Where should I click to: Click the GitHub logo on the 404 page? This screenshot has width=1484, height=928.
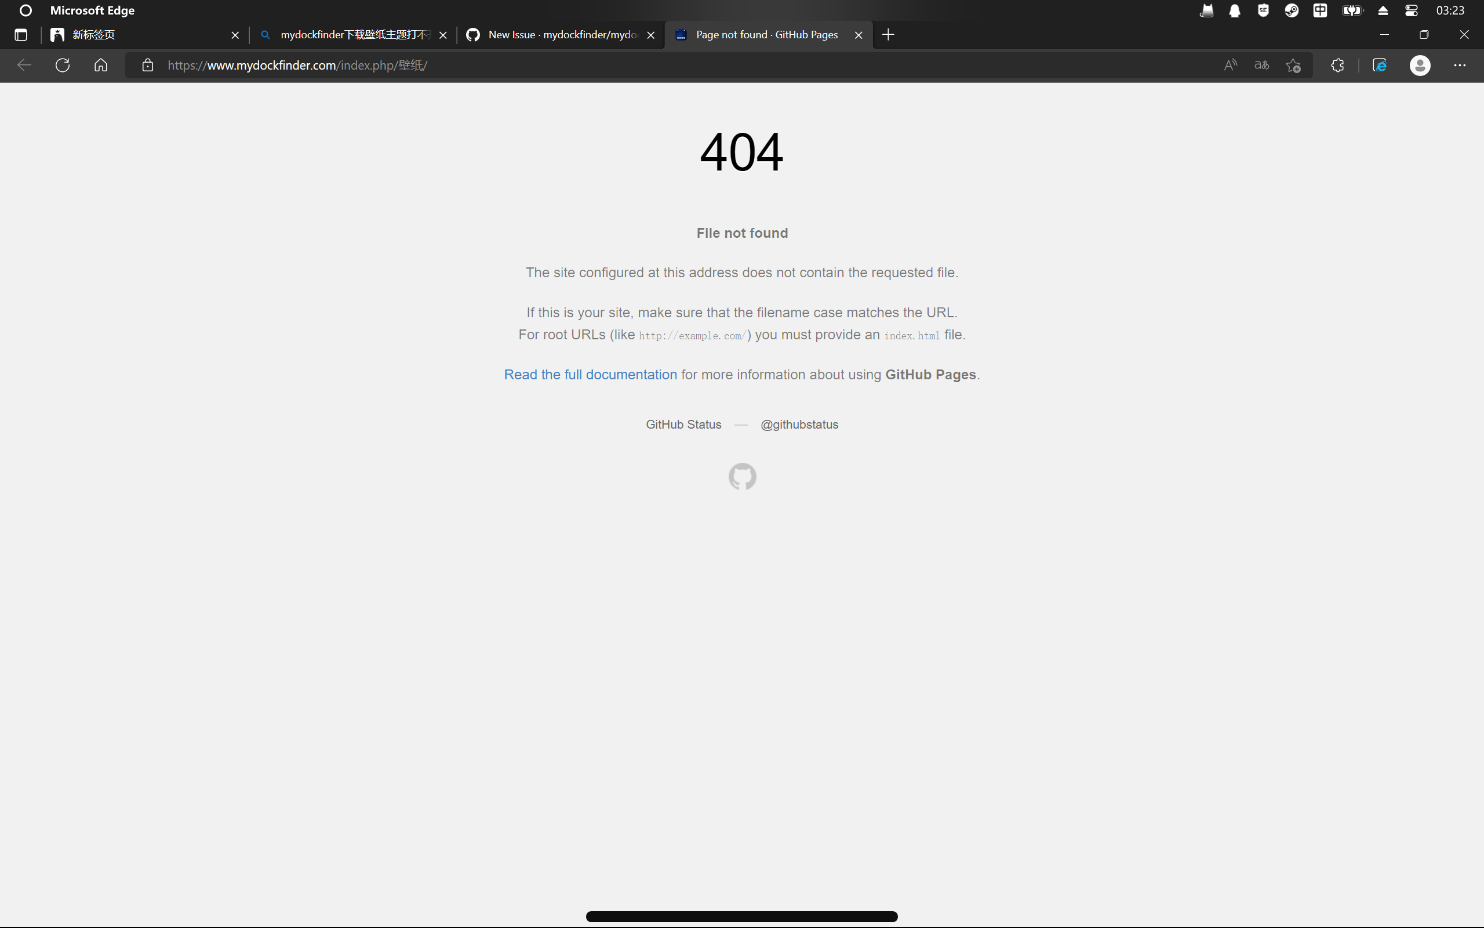(x=741, y=476)
